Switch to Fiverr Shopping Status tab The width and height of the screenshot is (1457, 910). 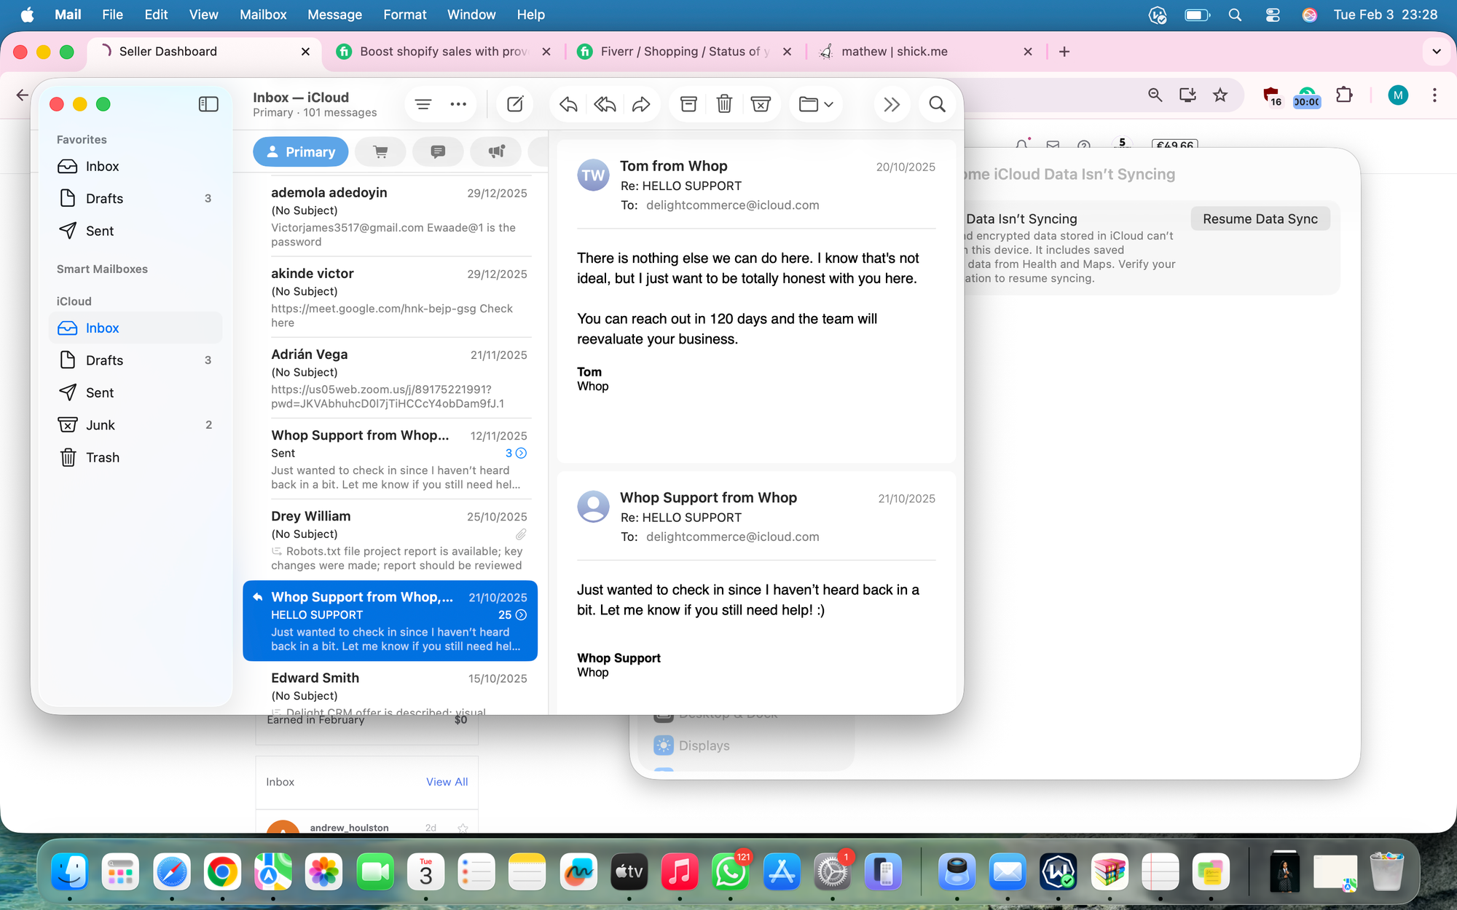pos(683,52)
